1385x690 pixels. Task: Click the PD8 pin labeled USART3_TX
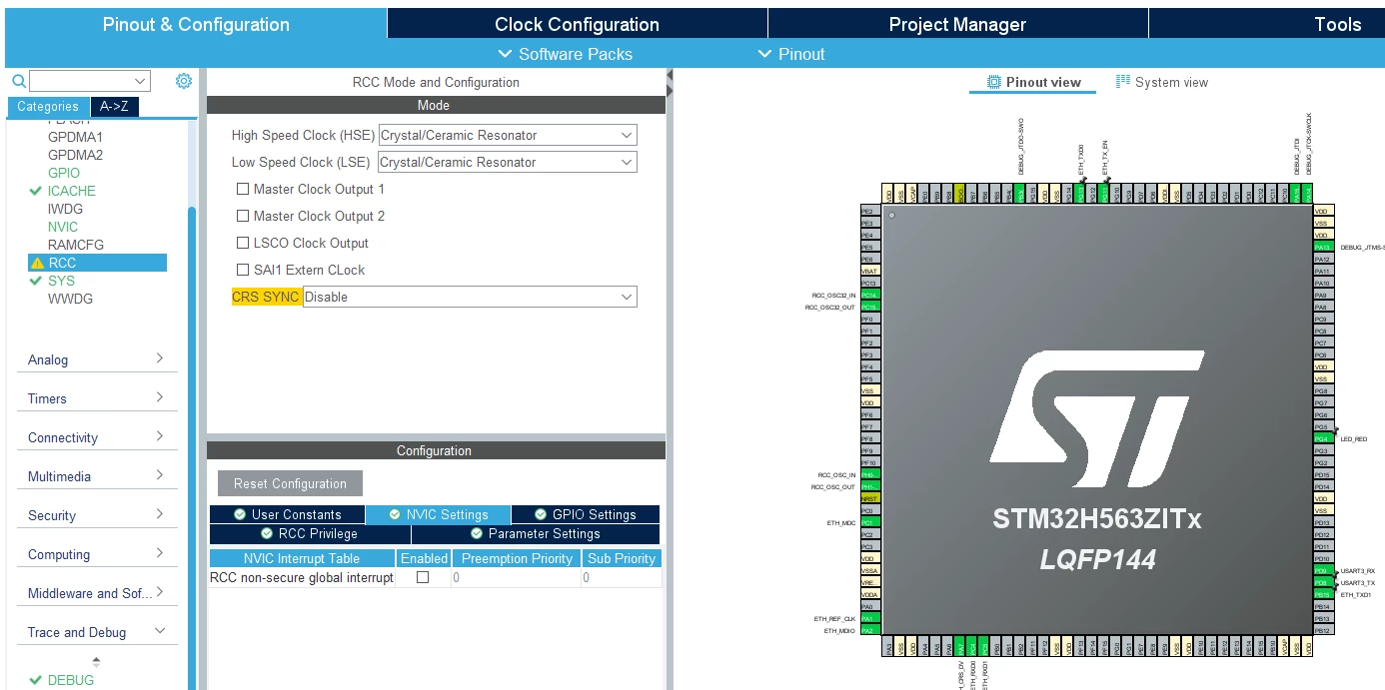(x=1323, y=582)
